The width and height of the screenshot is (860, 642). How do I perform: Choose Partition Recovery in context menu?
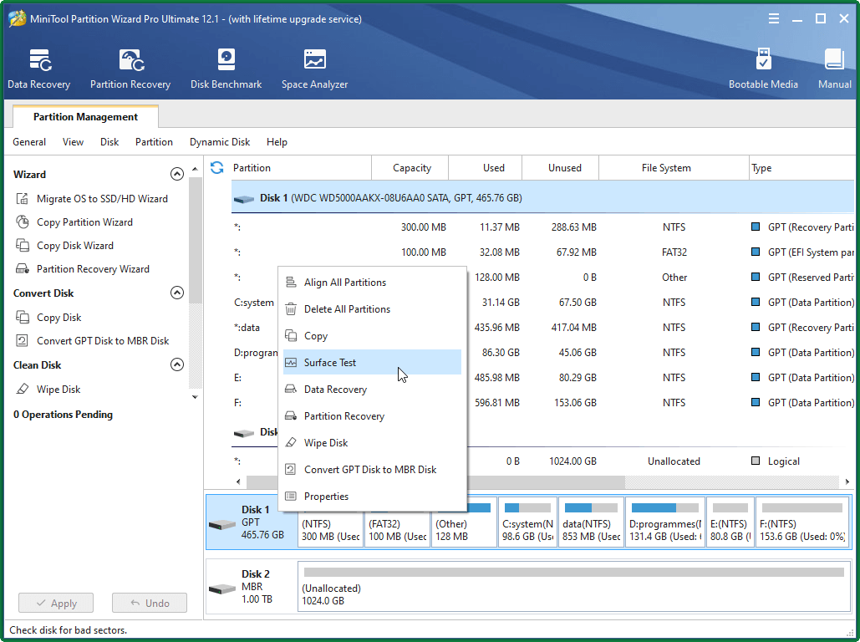tap(372, 416)
